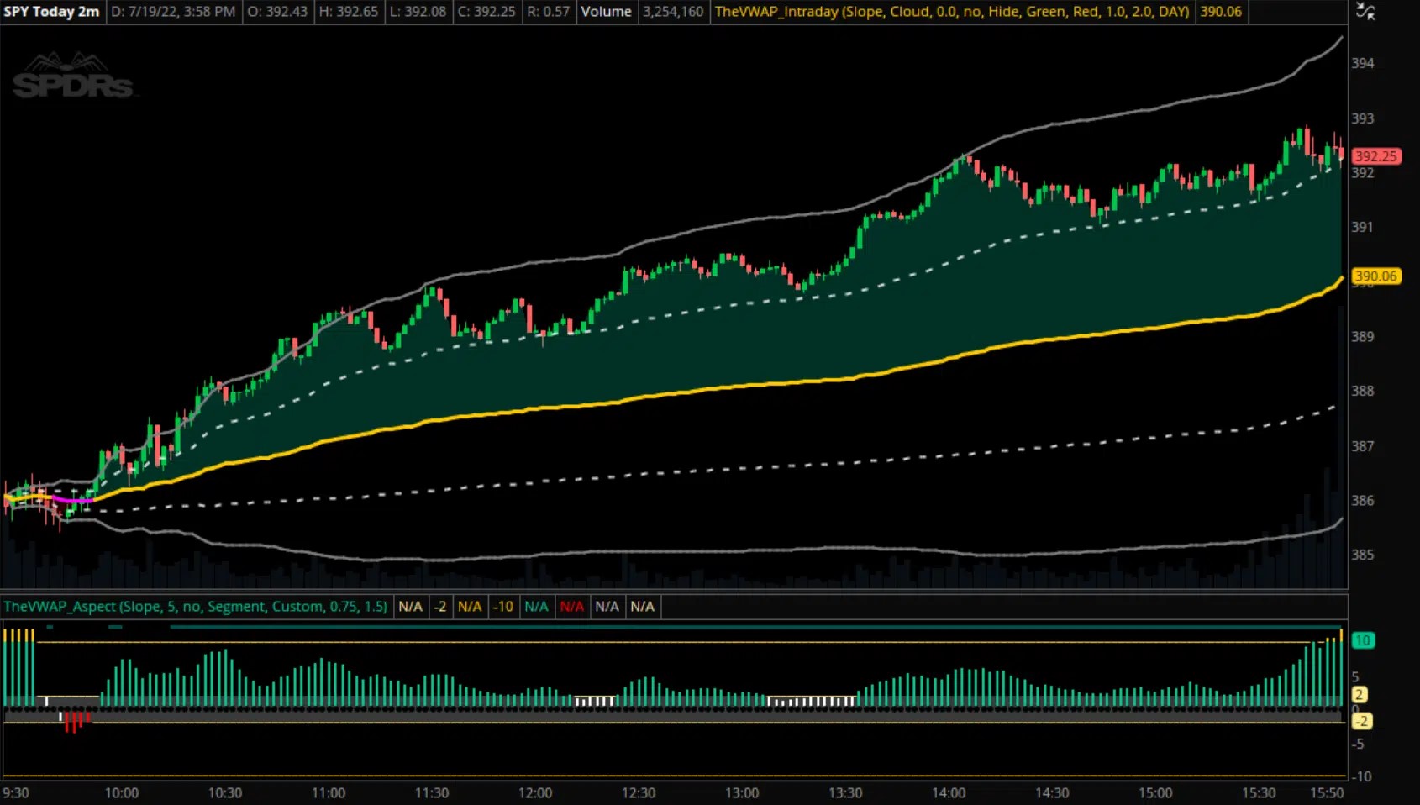Click the 15:30 time axis label

coord(1259,793)
